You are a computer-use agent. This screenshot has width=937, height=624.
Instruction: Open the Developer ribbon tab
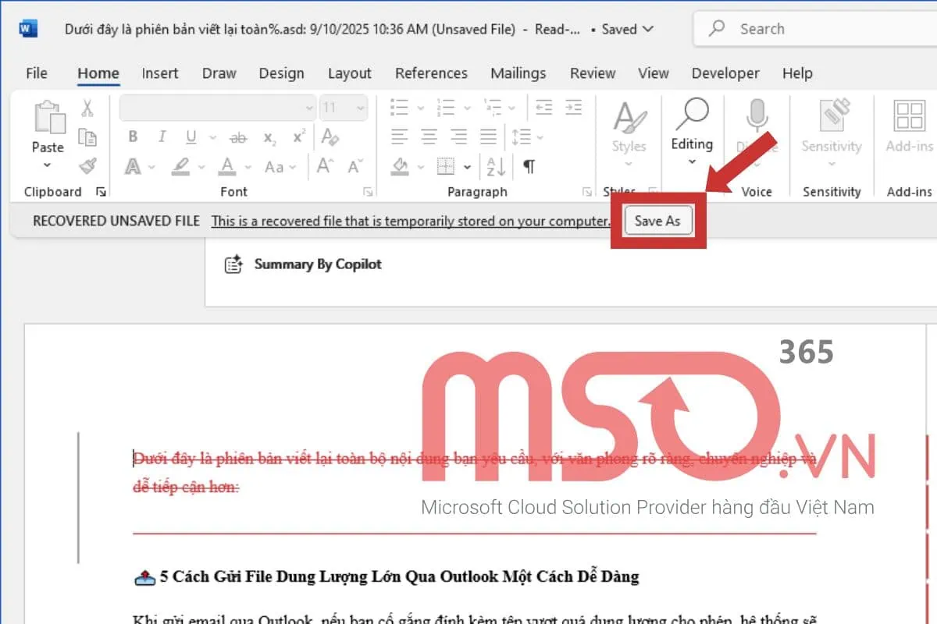[725, 73]
